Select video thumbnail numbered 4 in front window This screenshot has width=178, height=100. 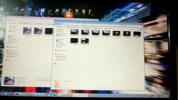click(74, 32)
